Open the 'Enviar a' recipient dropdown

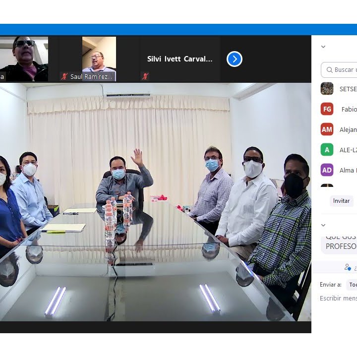coord(352,285)
